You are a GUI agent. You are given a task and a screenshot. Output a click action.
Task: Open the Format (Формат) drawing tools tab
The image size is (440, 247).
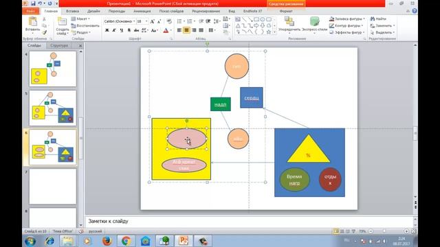[286, 11]
